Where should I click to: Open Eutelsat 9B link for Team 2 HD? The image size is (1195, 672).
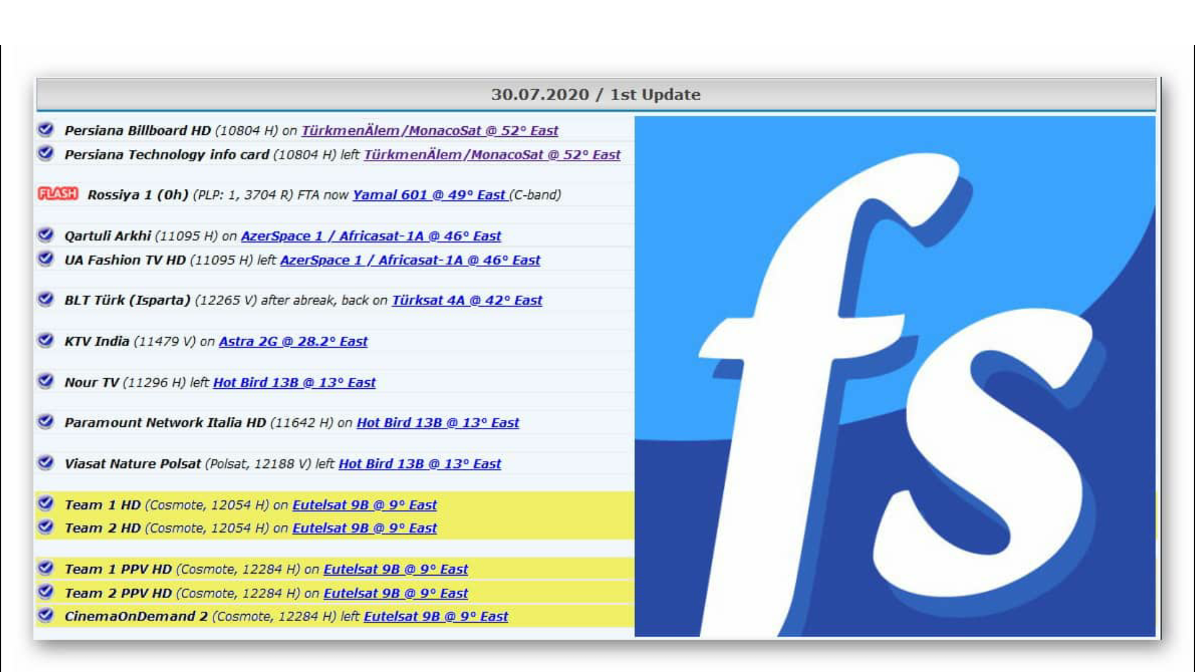[x=365, y=528]
